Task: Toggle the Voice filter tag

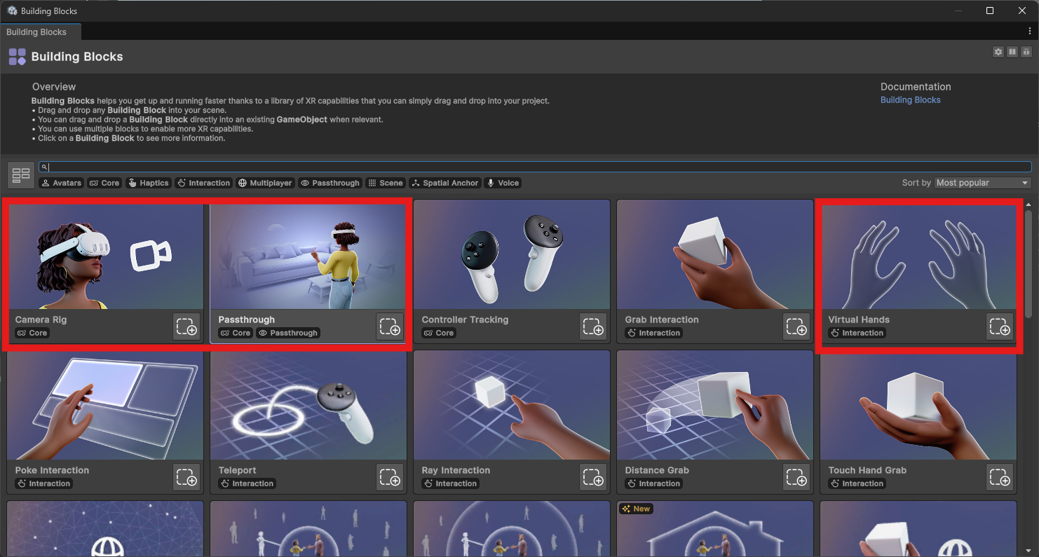Action: click(503, 183)
